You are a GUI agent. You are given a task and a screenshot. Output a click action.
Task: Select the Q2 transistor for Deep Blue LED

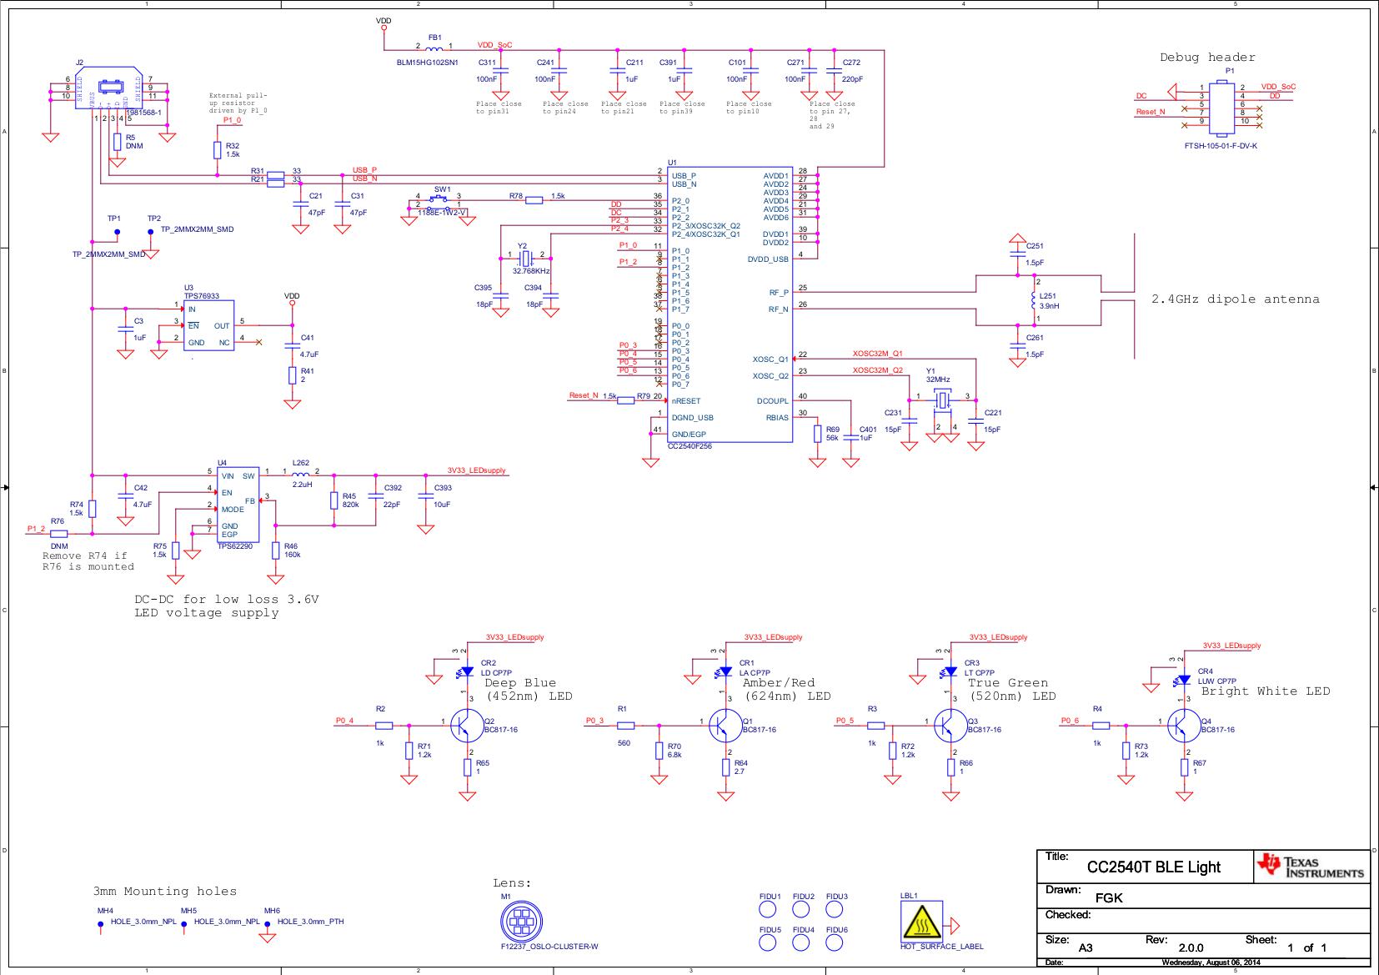pyautogui.click(x=464, y=726)
